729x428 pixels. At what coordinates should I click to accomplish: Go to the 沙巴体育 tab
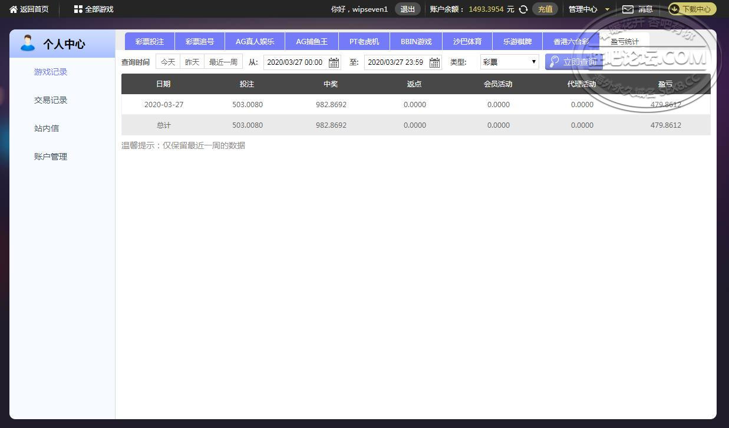point(467,41)
